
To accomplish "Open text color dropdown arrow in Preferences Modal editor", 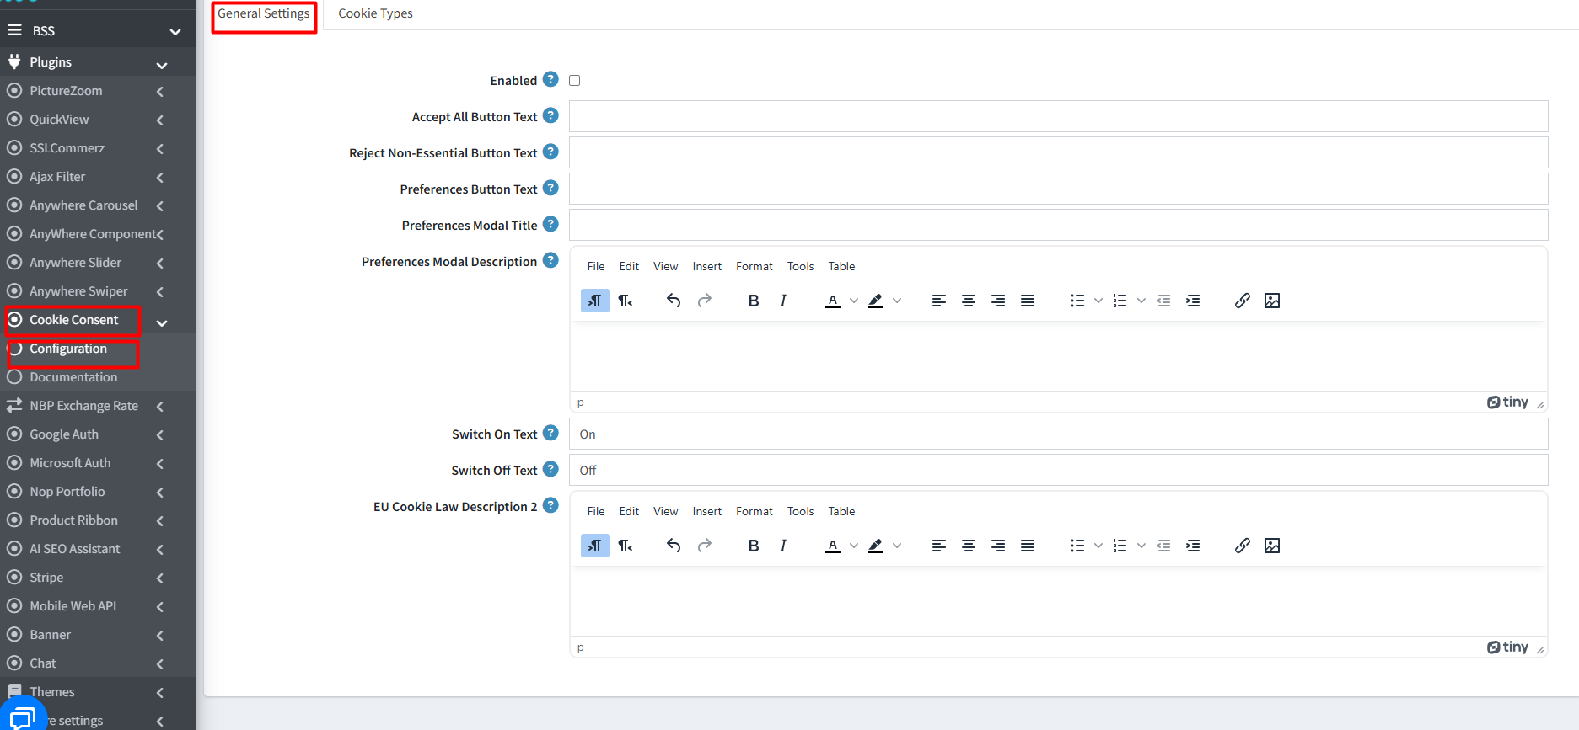I will tap(854, 301).
